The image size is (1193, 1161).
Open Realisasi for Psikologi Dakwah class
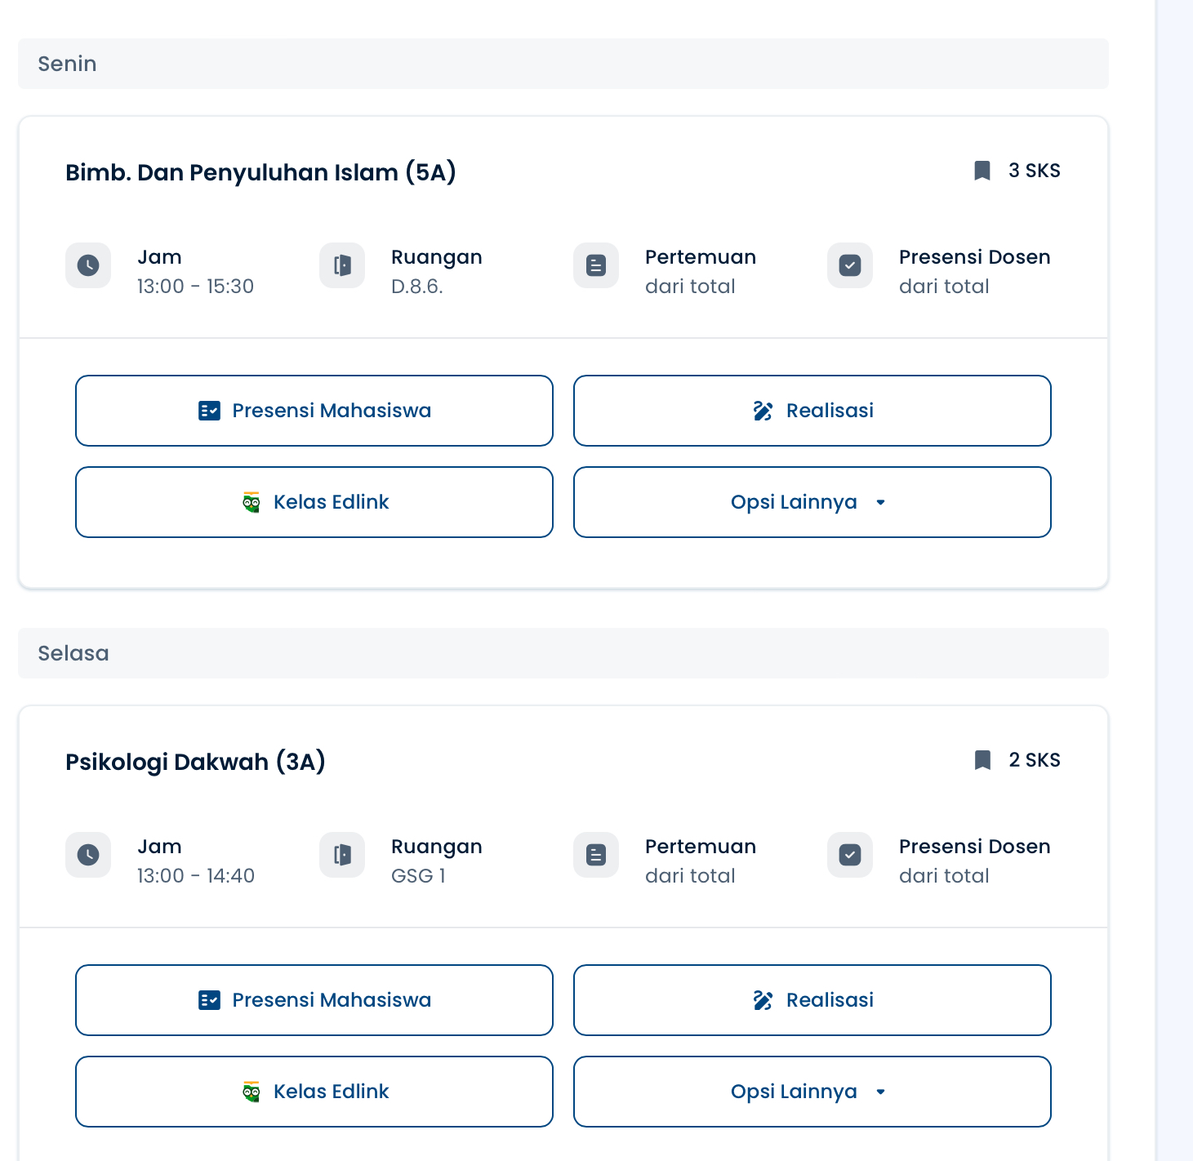812,1000
